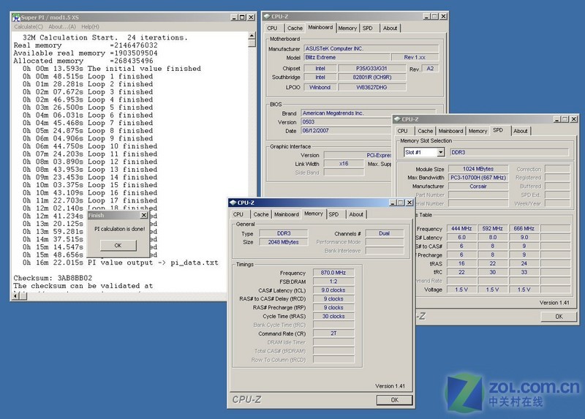
Task: Click the 82801IR (ICH9R) southbridge field
Action: point(371,78)
